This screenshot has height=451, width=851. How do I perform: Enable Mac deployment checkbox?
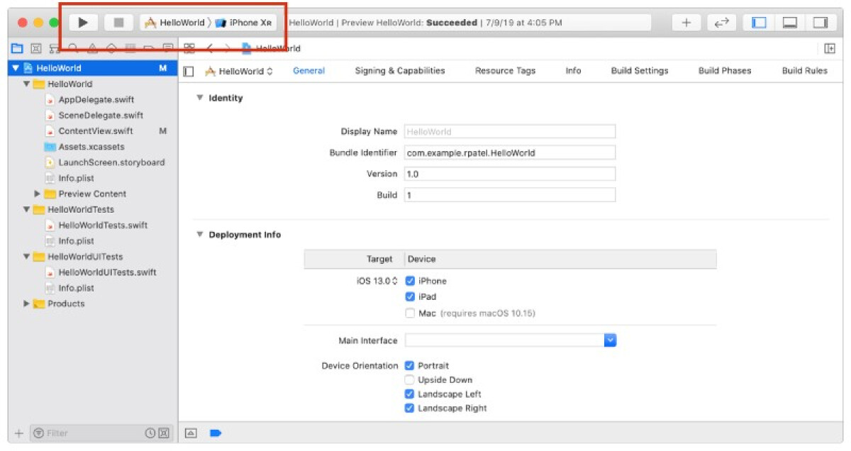click(x=409, y=312)
